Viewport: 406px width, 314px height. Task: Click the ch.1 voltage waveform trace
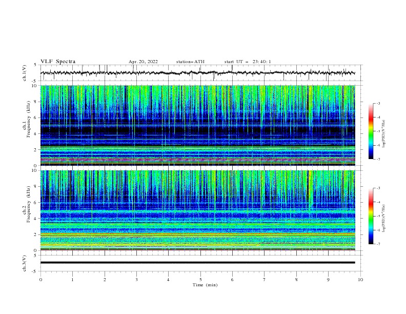coord(197,73)
